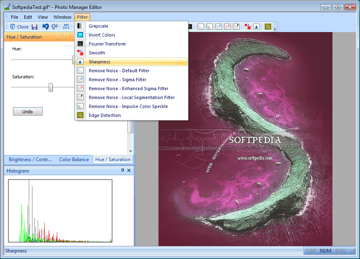360x259 pixels.
Task: Click panel scrollbar down arrow
Action: click(x=131, y=151)
